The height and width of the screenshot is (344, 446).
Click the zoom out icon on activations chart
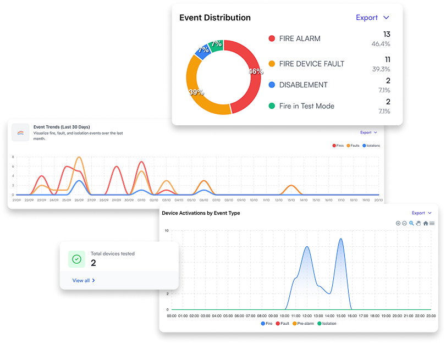click(x=405, y=223)
